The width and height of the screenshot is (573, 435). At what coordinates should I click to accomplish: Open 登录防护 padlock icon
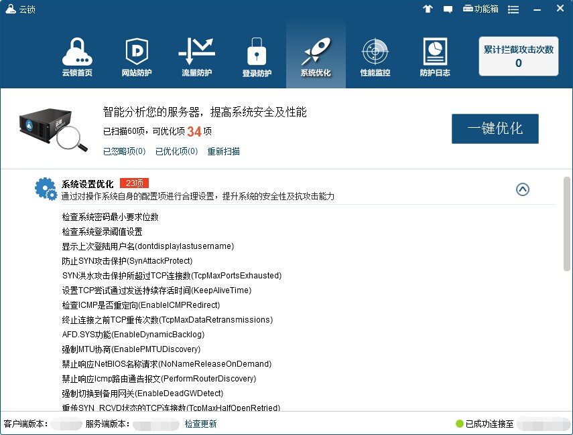257,58
